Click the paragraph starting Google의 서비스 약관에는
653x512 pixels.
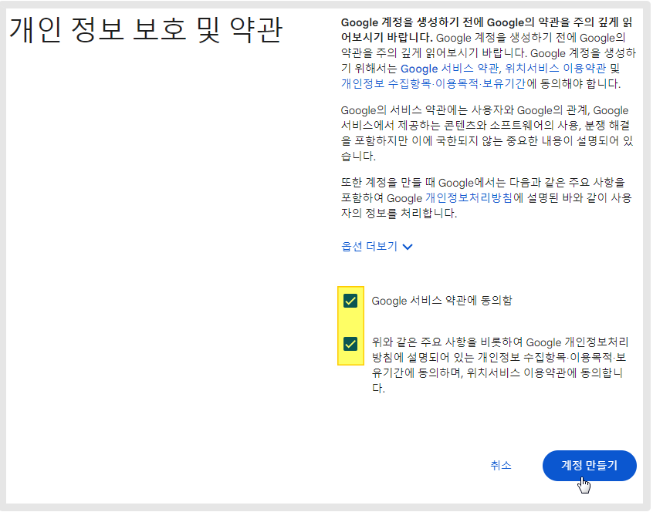pyautogui.click(x=487, y=133)
